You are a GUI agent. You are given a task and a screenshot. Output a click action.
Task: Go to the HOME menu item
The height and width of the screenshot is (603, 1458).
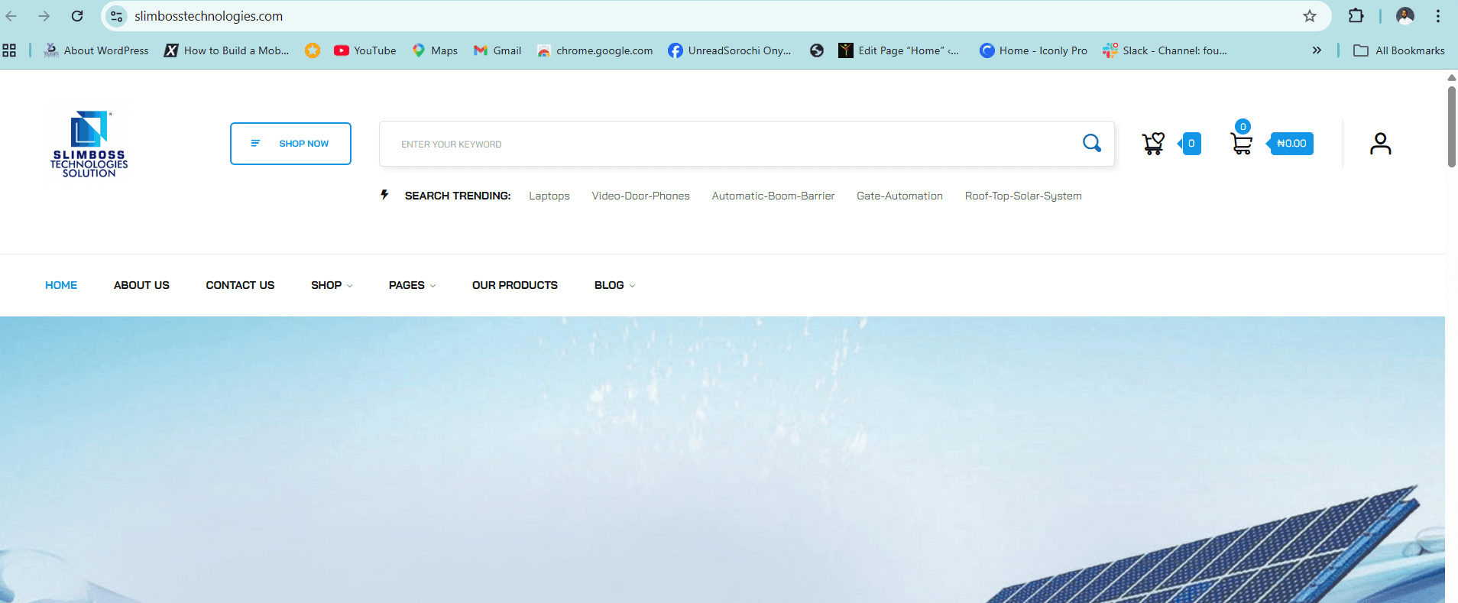point(61,285)
